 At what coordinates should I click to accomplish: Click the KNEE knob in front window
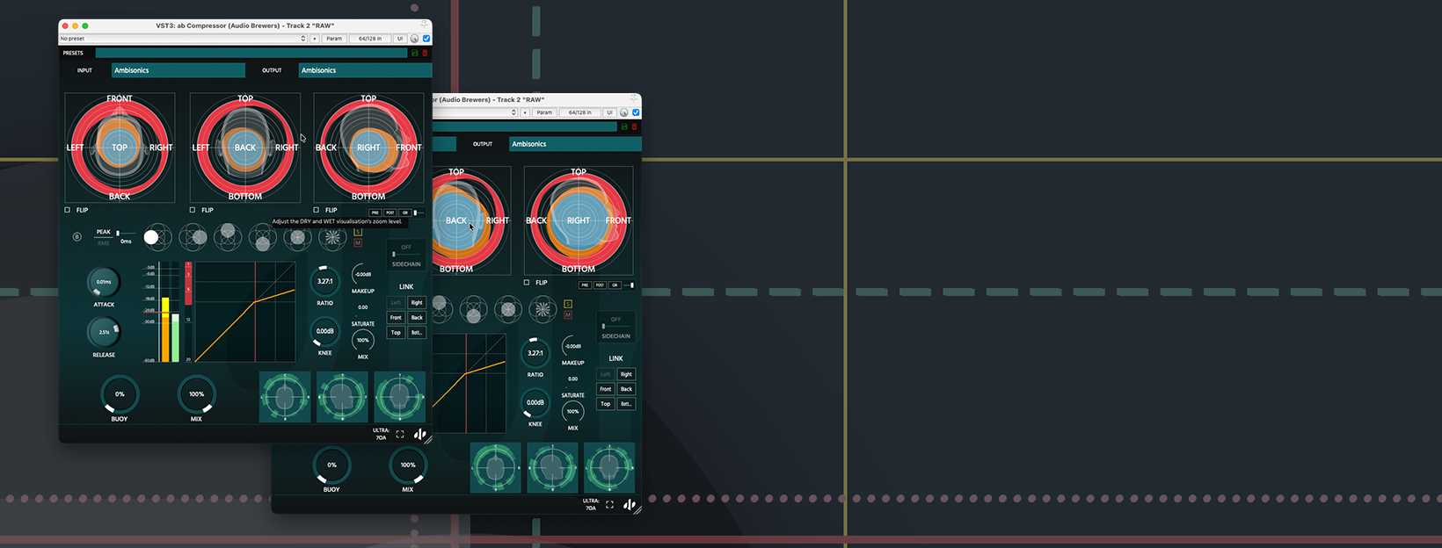coord(324,331)
